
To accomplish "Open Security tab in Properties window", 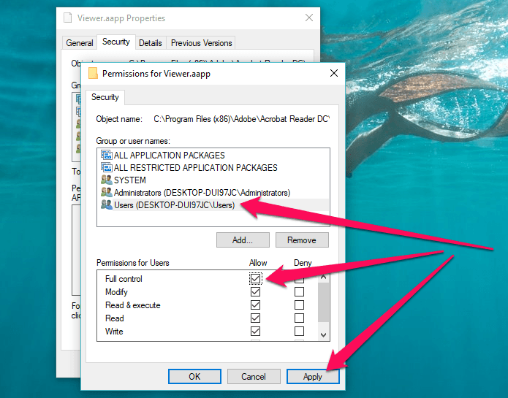I will 116,42.
